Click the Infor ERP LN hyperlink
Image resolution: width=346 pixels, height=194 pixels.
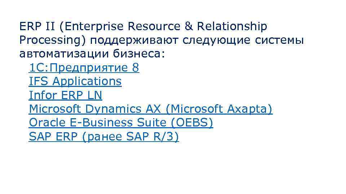click(65, 95)
